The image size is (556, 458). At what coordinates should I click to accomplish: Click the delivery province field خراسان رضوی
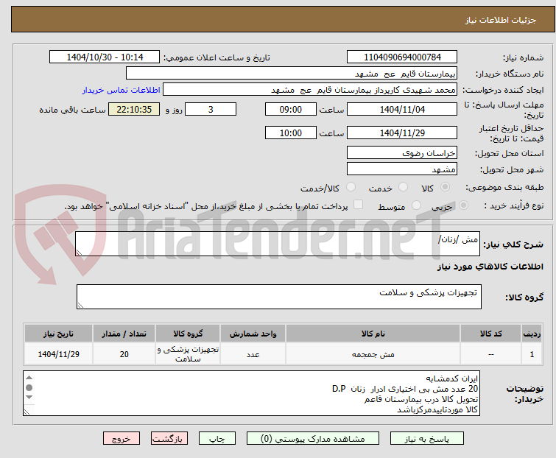[402, 152]
